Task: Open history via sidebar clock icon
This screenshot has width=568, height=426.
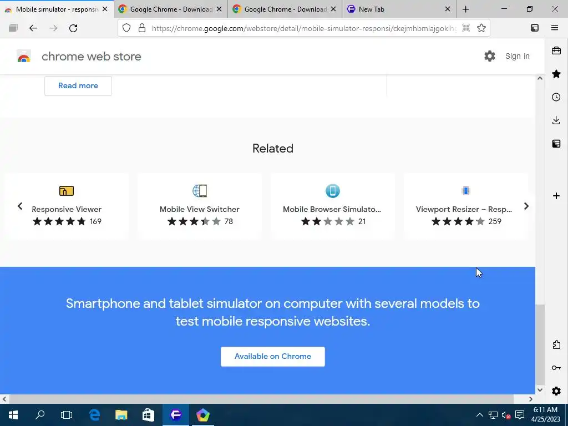Action: pos(556,97)
